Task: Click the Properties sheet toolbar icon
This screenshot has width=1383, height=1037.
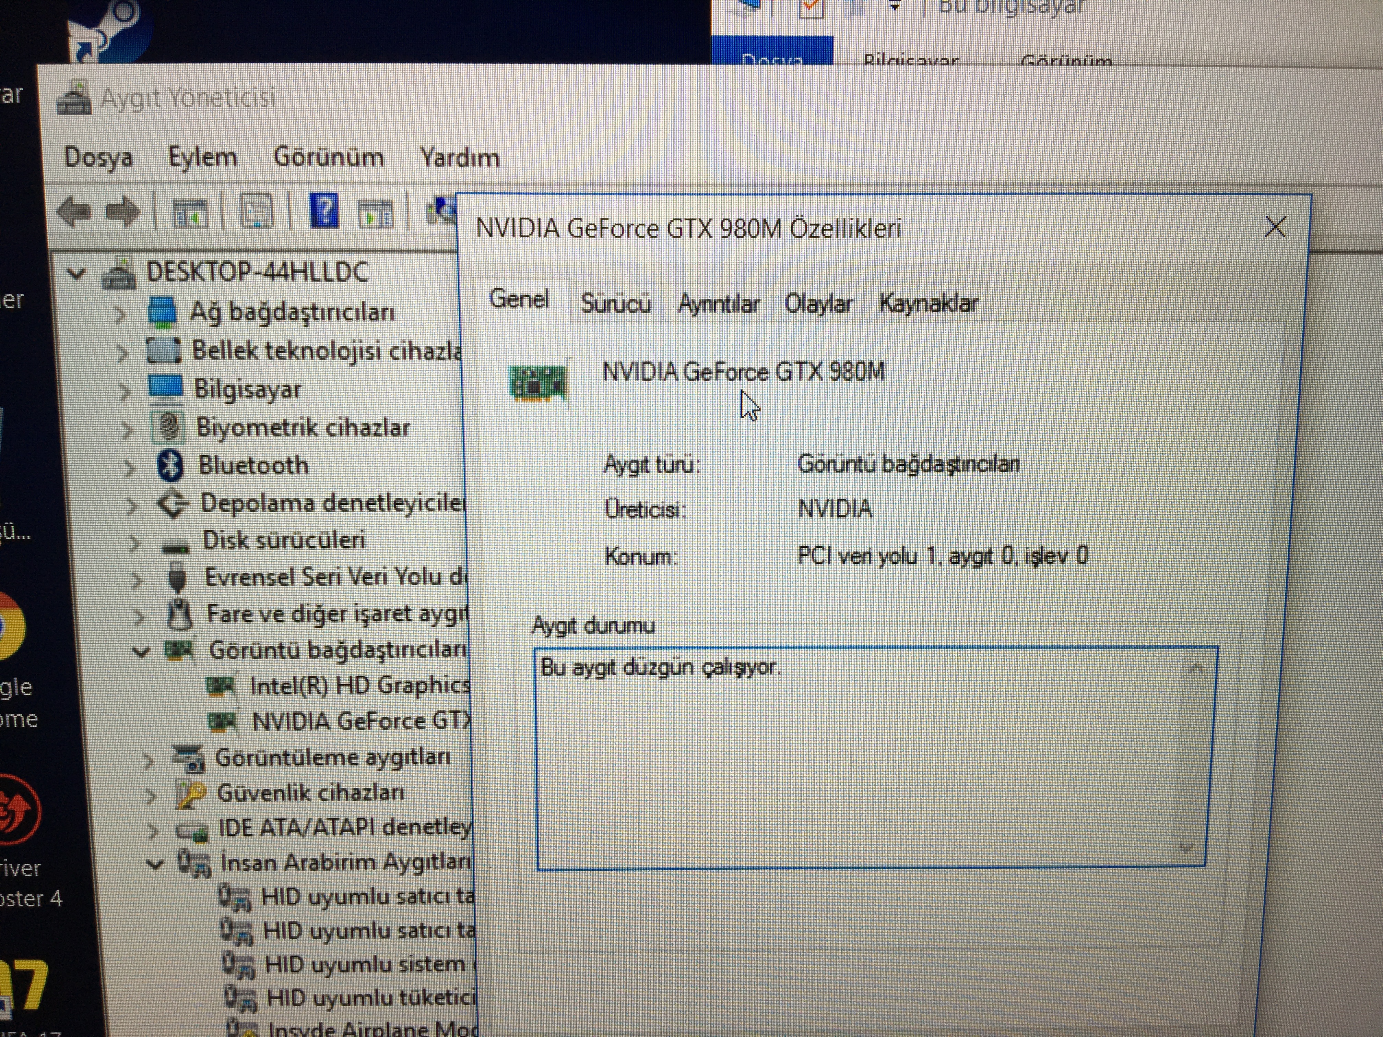Action: [256, 211]
